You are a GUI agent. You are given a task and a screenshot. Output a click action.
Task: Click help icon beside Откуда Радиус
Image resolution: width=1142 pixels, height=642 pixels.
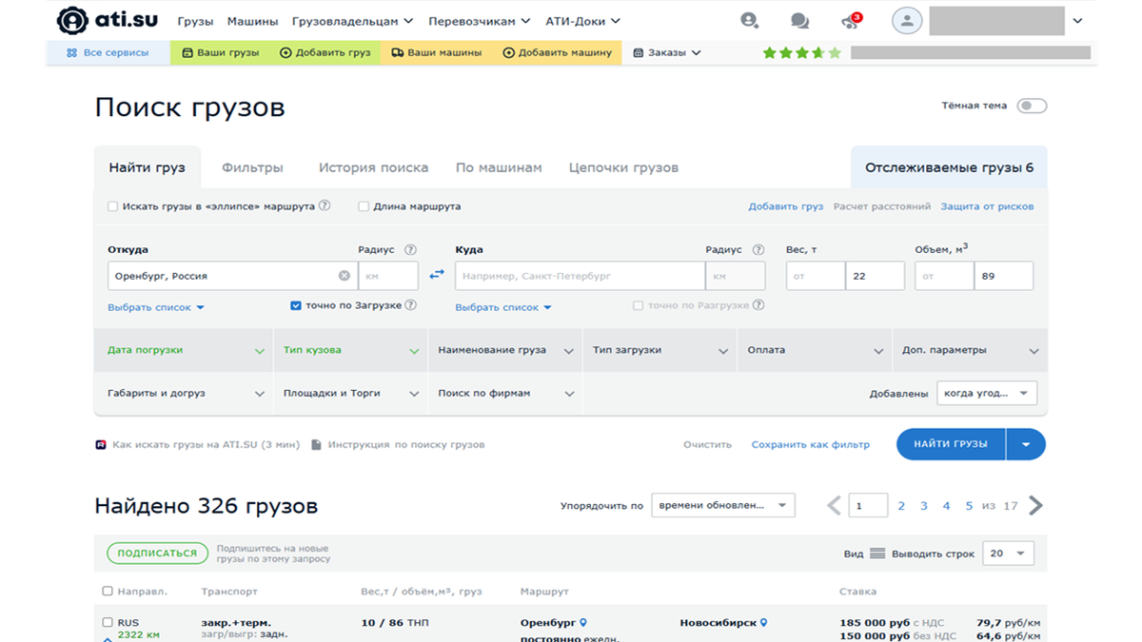(x=410, y=250)
